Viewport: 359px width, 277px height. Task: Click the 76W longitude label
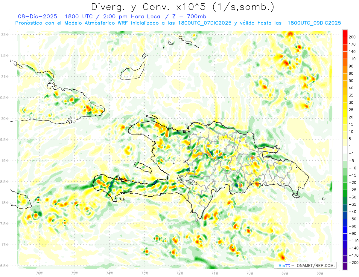click(39, 273)
